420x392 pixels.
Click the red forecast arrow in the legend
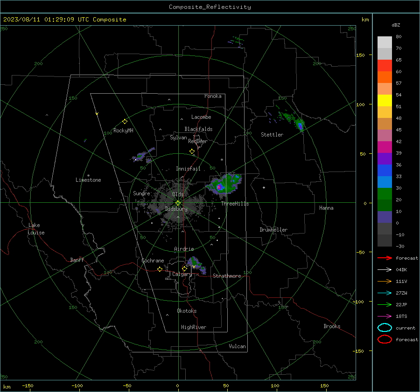pyautogui.click(x=385, y=258)
